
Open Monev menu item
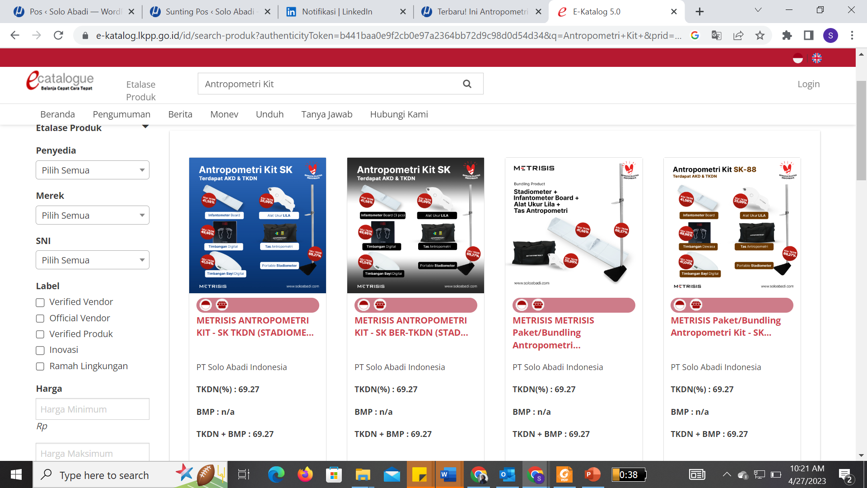tap(224, 114)
